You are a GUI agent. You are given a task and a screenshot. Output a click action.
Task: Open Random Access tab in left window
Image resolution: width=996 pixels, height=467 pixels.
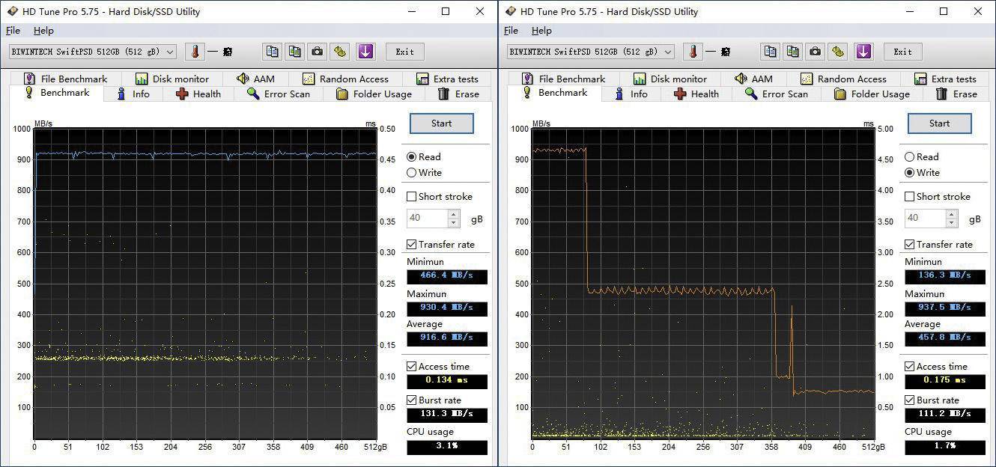pyautogui.click(x=345, y=79)
